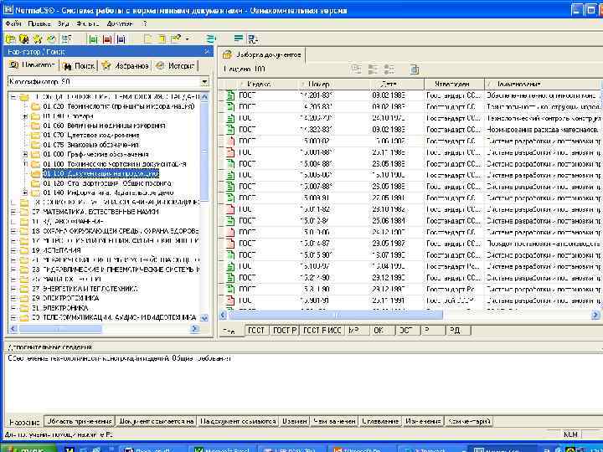This screenshot has height=452, width=603.
Task: Expand the 01.140 Информатика node
Action: pos(25,193)
